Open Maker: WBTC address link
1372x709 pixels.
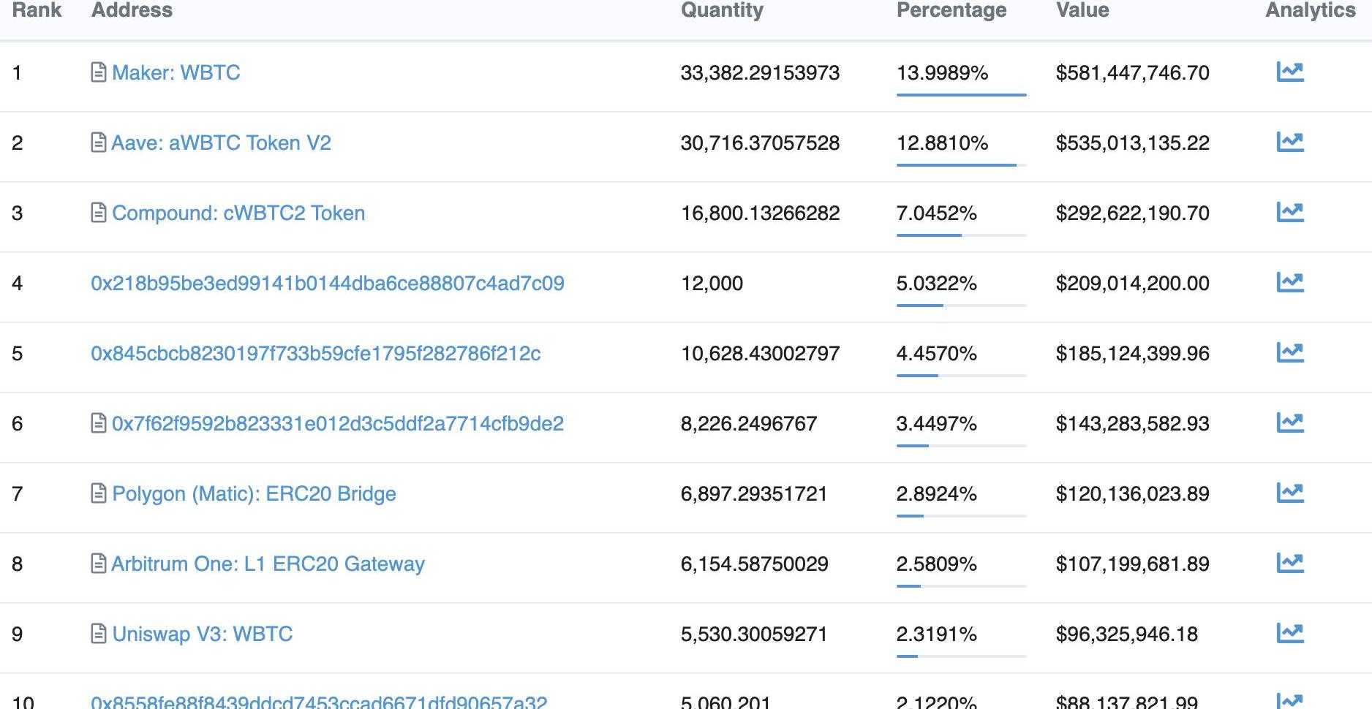coord(176,72)
